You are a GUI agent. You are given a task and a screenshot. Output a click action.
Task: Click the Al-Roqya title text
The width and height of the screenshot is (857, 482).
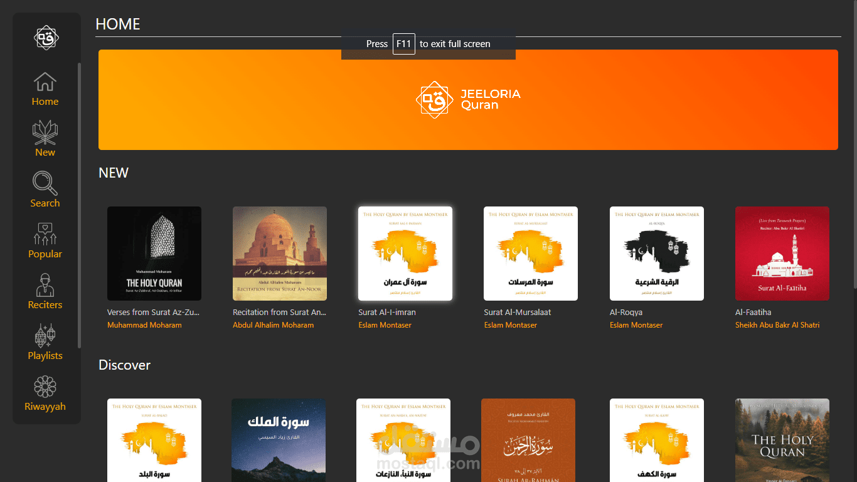pos(626,313)
